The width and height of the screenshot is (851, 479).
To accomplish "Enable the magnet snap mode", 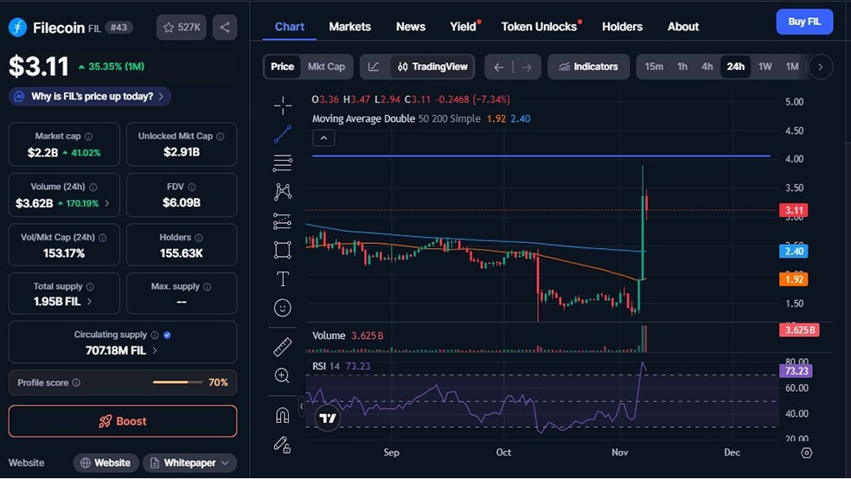I will (x=282, y=415).
